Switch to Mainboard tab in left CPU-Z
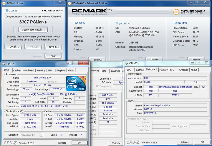The image size is (212, 146). [x=29, y=71]
